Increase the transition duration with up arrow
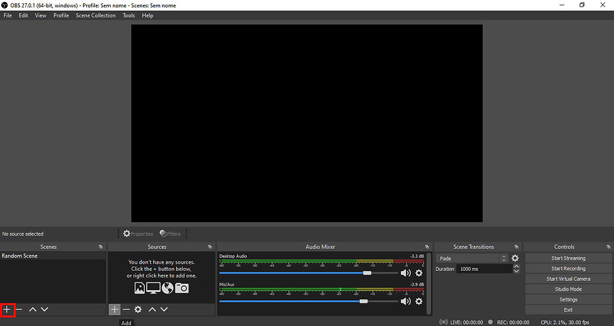Screen dimensions: 614x326 pos(516,266)
